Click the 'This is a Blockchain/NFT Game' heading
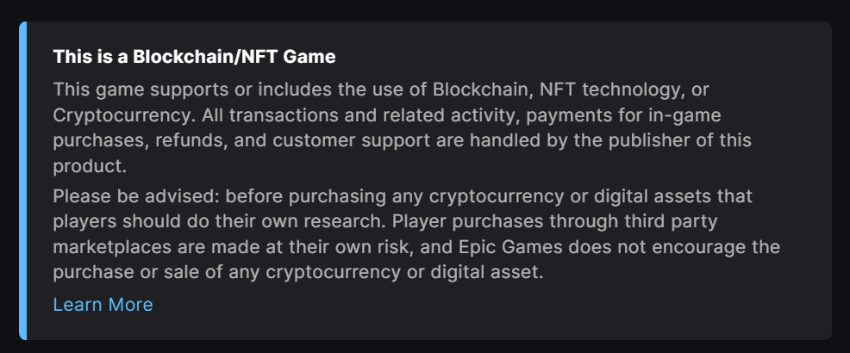The image size is (850, 353). pos(194,56)
